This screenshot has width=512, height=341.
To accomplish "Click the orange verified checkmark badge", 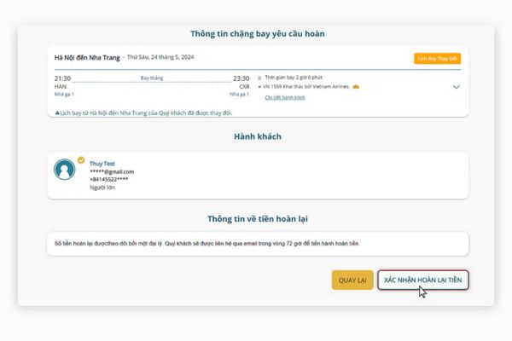I will pos(81,160).
